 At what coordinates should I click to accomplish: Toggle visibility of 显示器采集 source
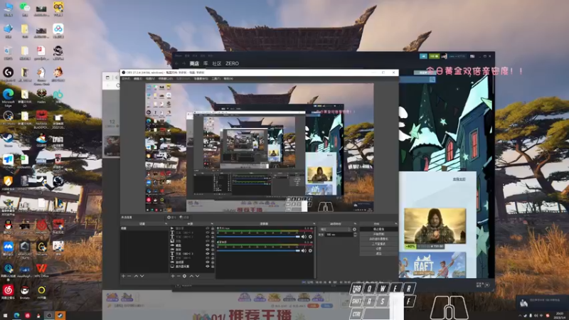(x=208, y=266)
